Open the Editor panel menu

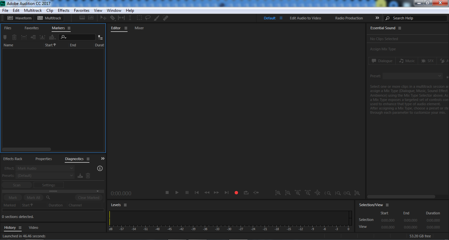(x=126, y=28)
